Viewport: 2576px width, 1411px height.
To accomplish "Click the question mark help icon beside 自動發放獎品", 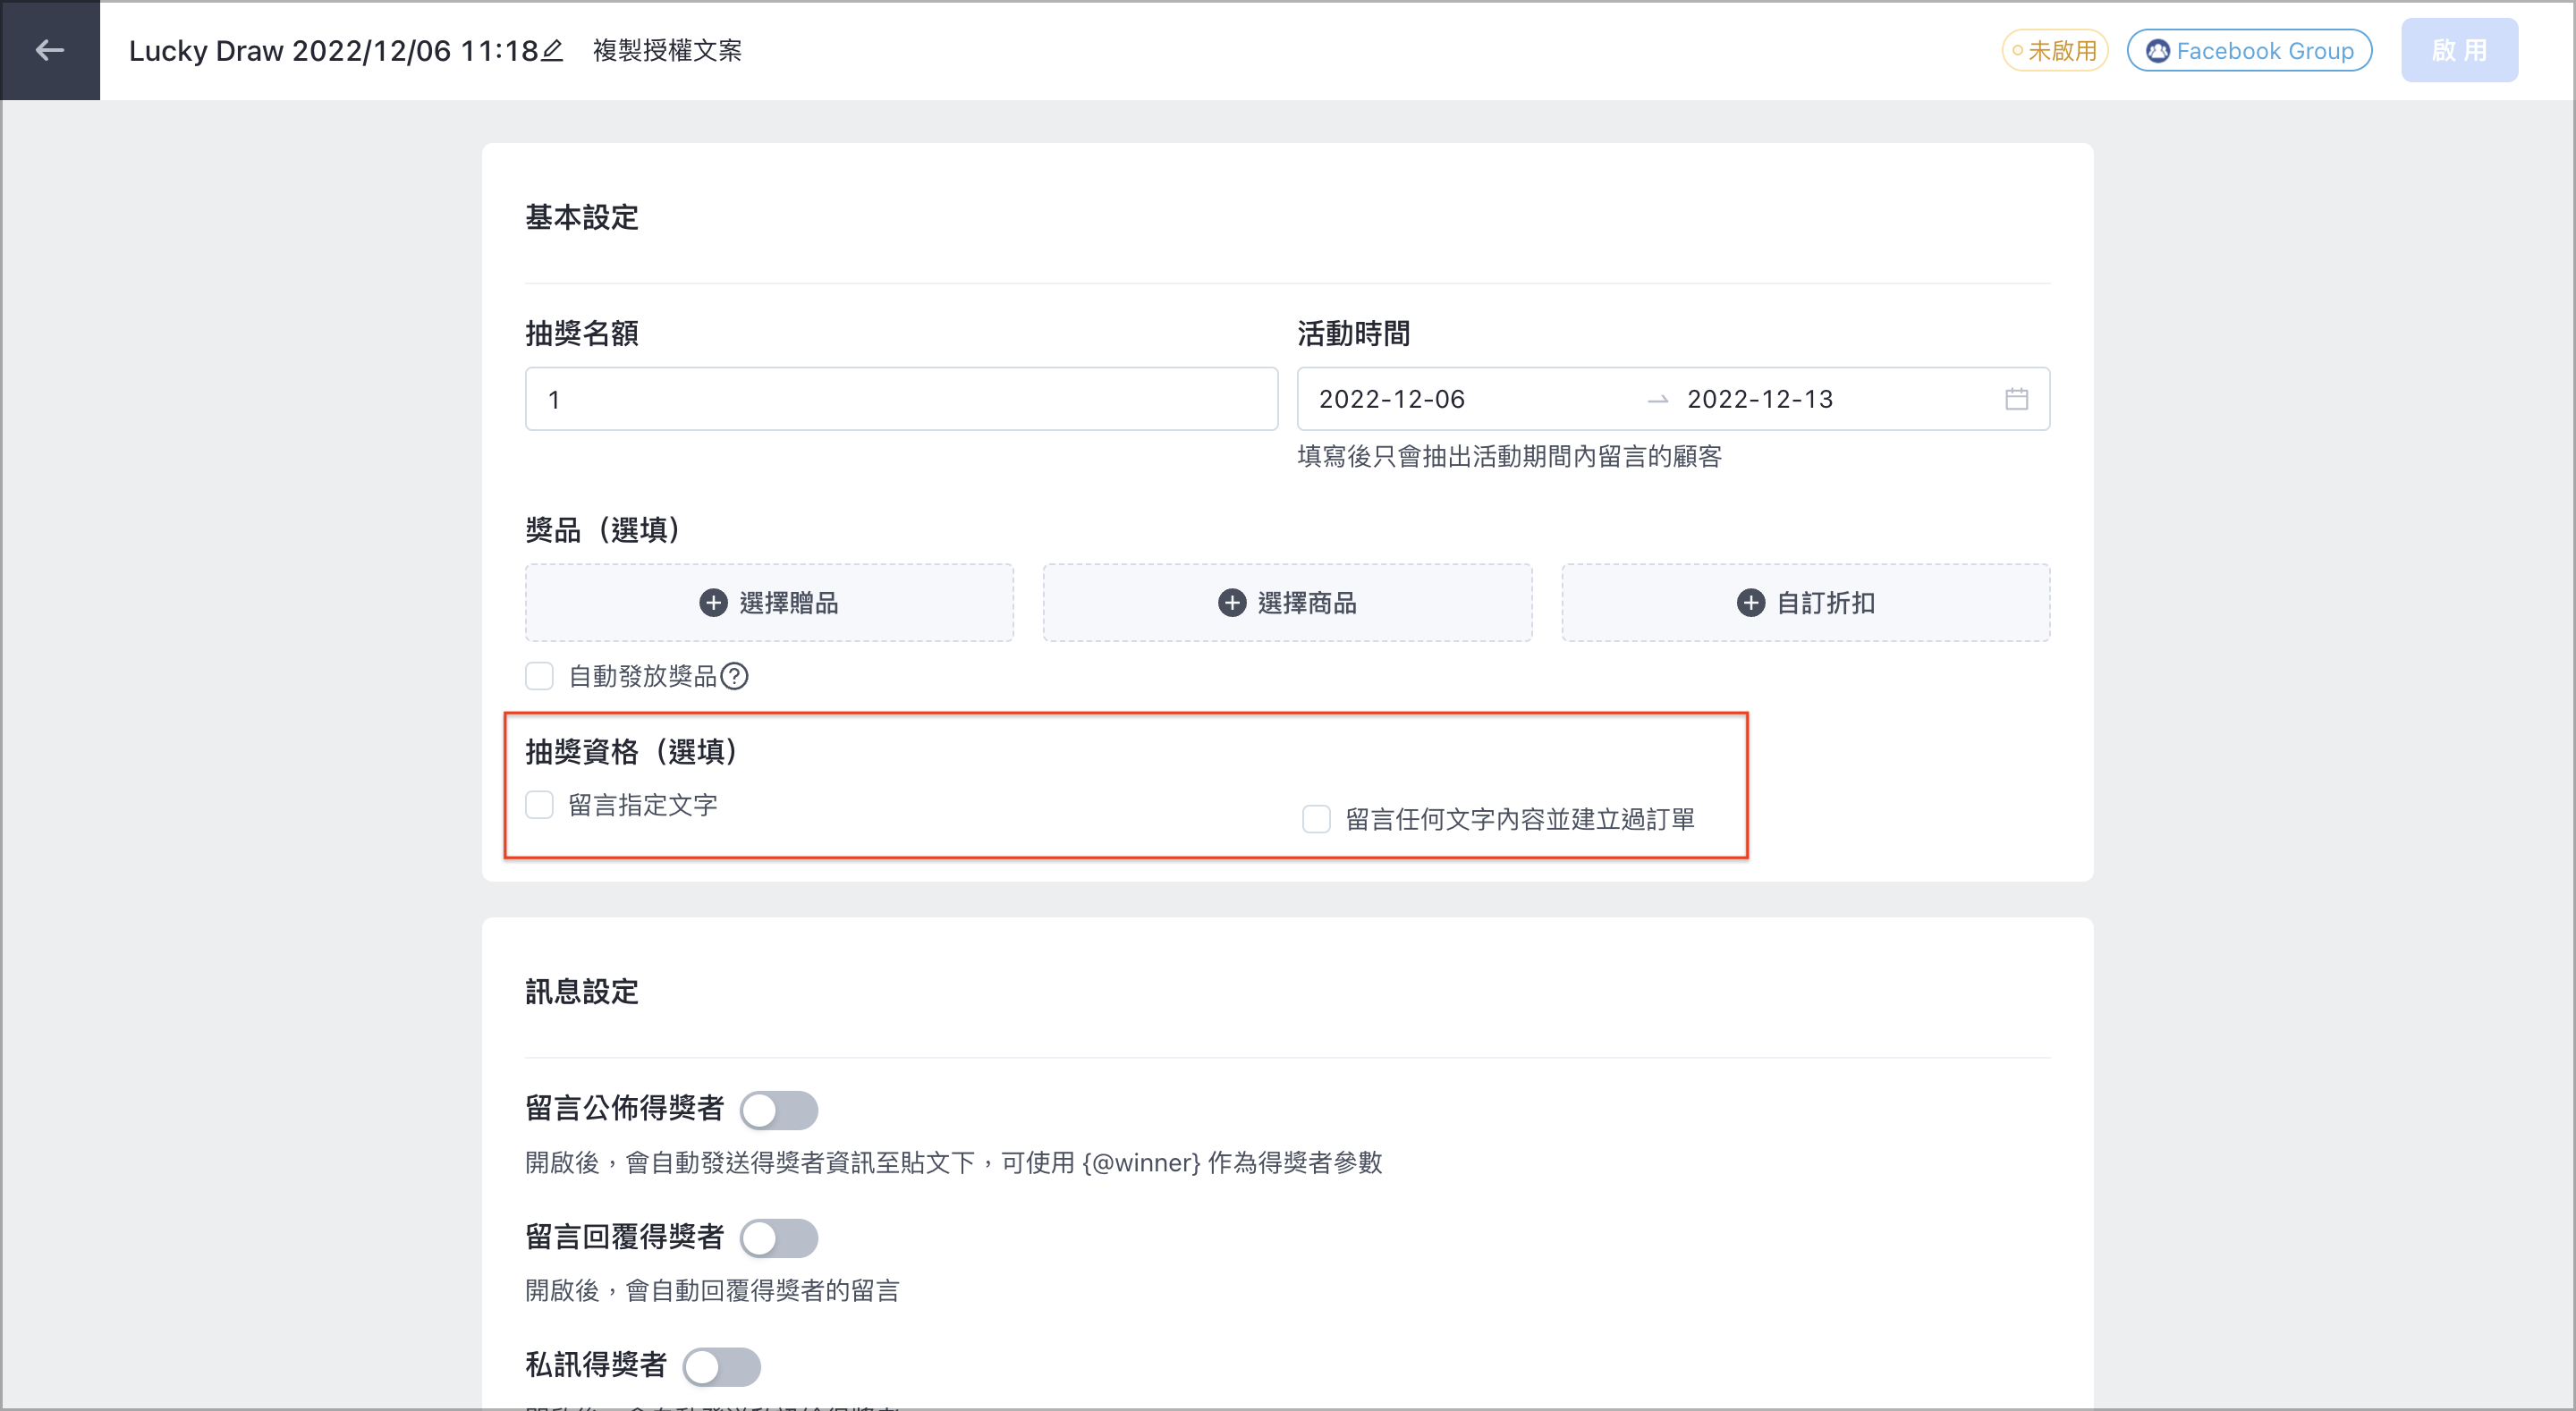I will [x=734, y=677].
